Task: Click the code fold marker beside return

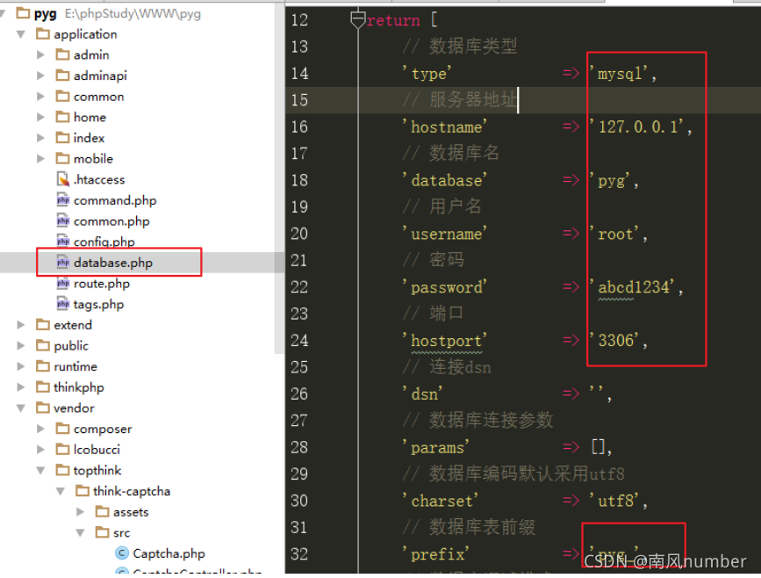Action: click(358, 19)
